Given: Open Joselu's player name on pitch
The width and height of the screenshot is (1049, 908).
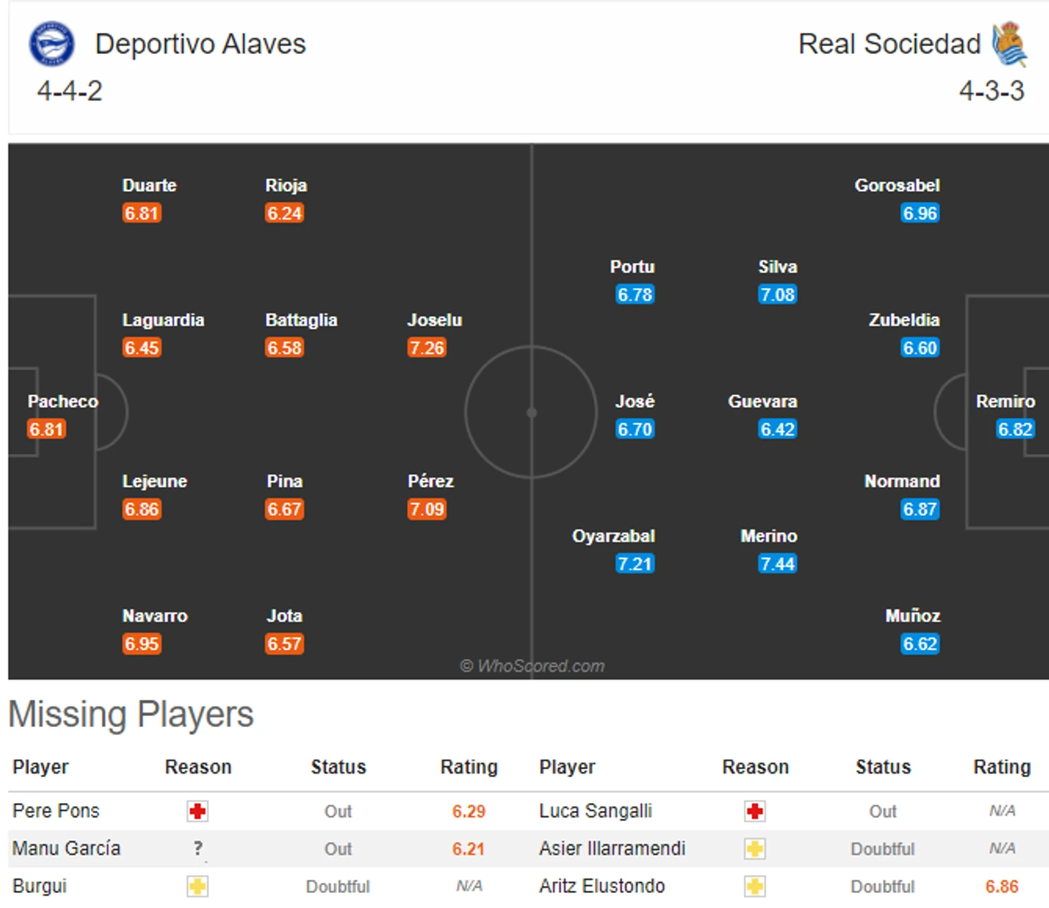Looking at the screenshot, I should tap(435, 320).
